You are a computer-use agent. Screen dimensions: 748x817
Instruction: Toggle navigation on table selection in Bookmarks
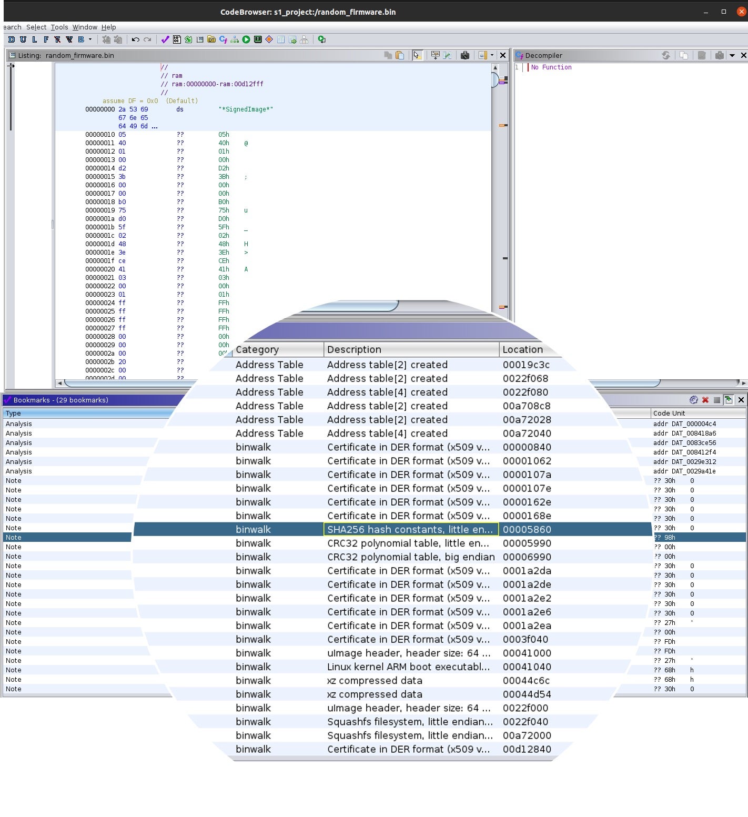[729, 400]
